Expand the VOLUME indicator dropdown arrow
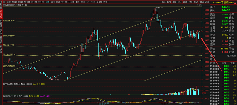 [x=4, y=84]
